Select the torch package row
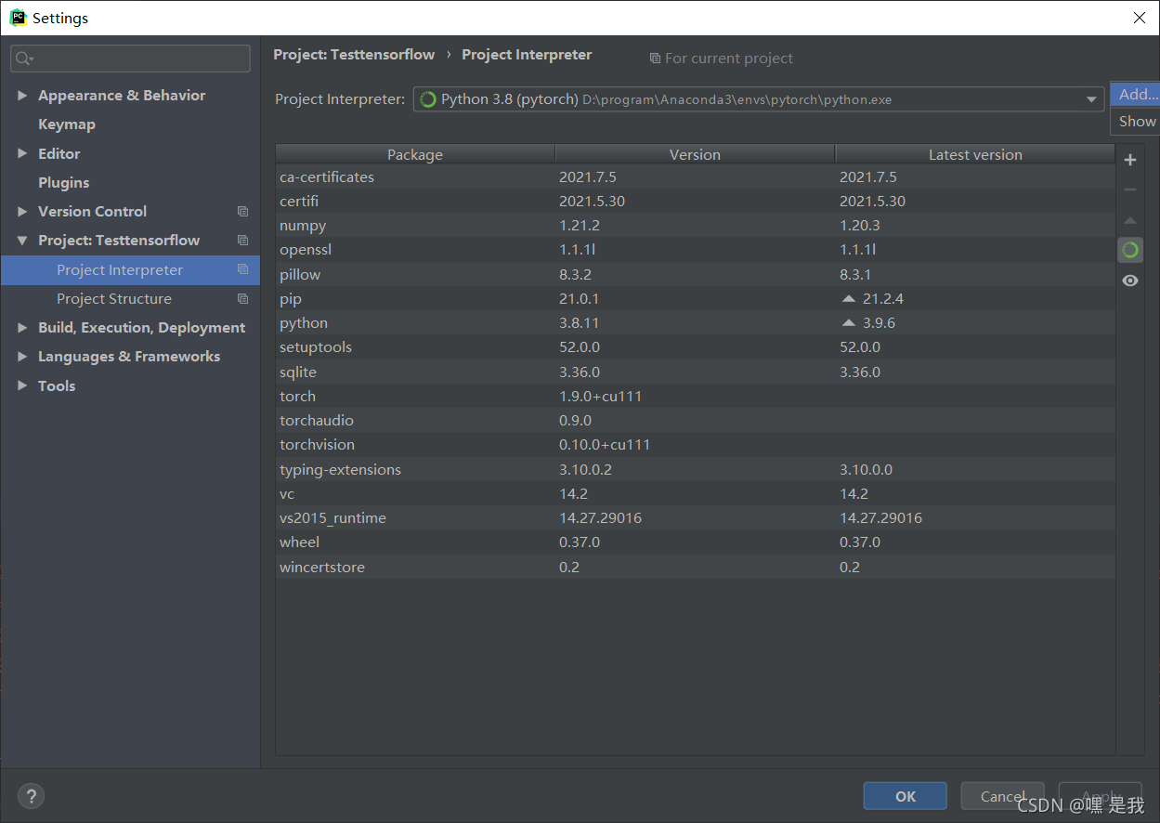 [696, 396]
